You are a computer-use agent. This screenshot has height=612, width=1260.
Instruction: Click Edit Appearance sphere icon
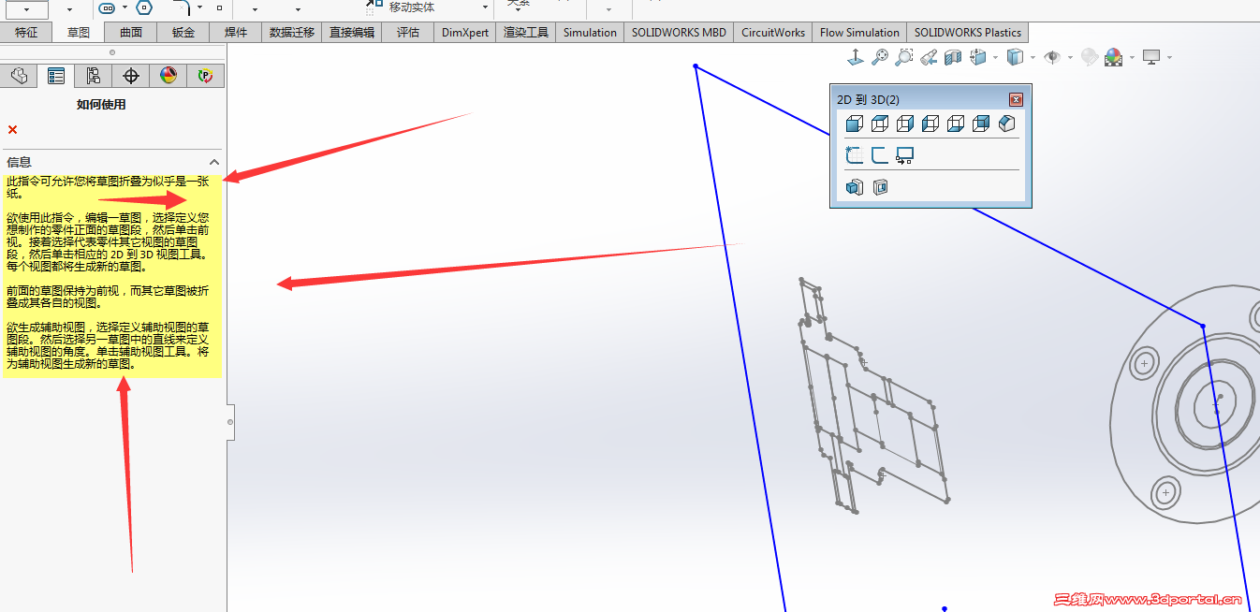pos(1089,57)
